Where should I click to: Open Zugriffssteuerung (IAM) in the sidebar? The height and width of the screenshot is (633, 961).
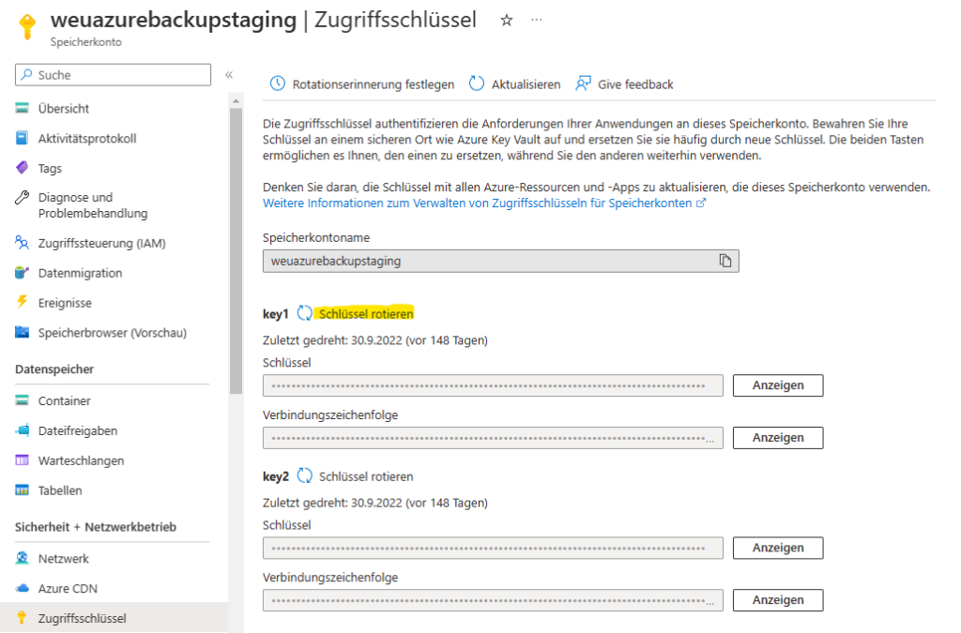(x=101, y=243)
